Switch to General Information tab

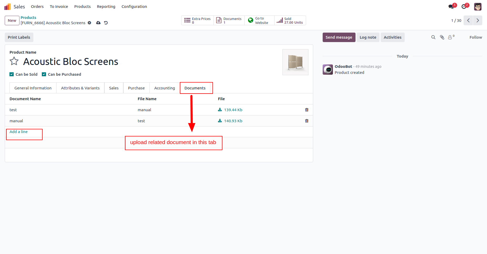click(x=33, y=88)
